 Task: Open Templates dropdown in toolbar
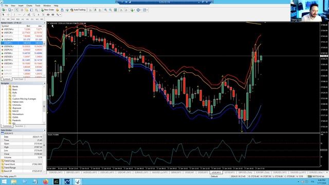click(x=145, y=10)
